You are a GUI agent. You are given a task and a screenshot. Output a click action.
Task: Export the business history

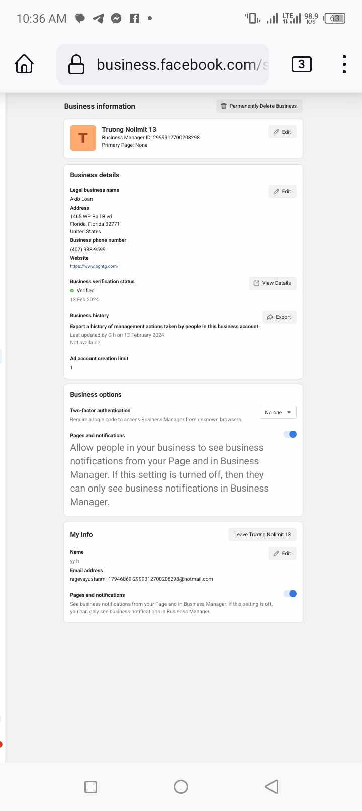point(279,317)
